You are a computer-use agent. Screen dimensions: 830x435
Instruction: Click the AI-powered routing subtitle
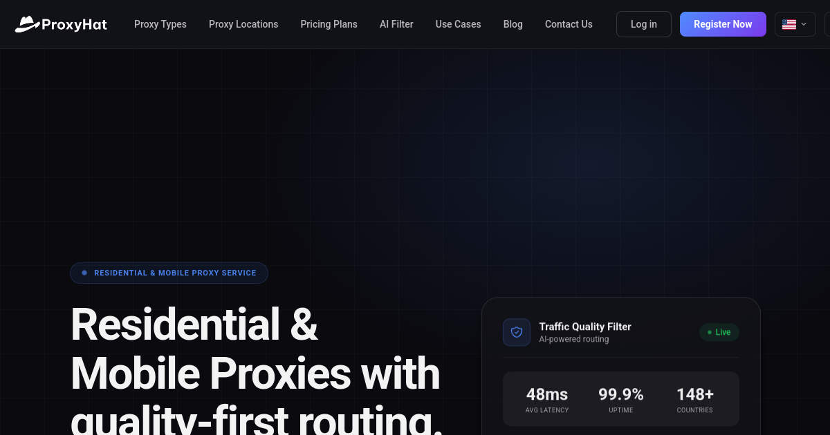pos(574,340)
